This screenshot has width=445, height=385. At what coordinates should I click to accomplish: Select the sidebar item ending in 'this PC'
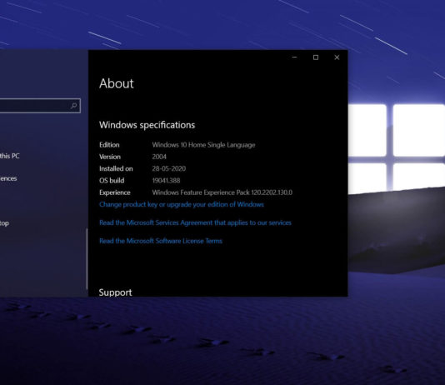pyautogui.click(x=10, y=156)
